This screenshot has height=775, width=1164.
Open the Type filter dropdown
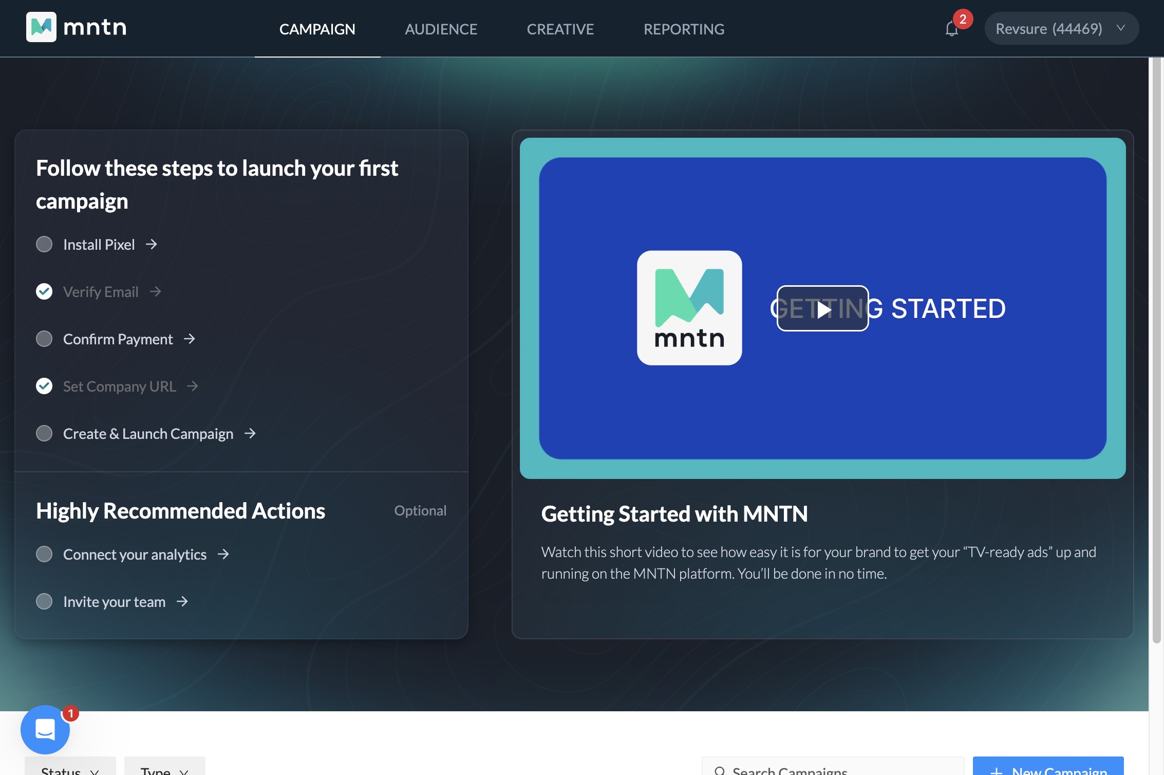164,769
